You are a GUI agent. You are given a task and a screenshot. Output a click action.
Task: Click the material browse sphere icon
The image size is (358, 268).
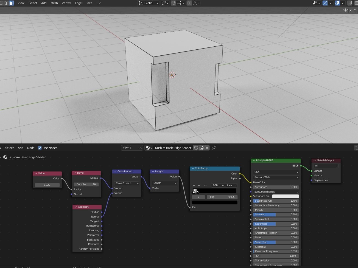point(149,148)
